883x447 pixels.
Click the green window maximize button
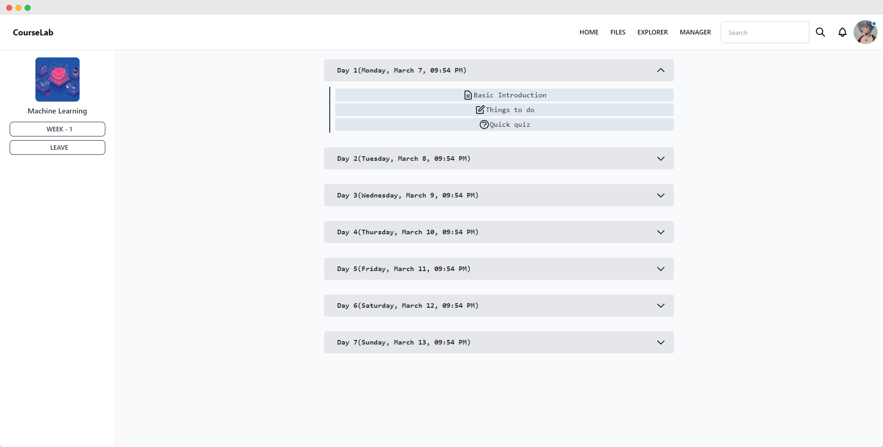pyautogui.click(x=28, y=8)
